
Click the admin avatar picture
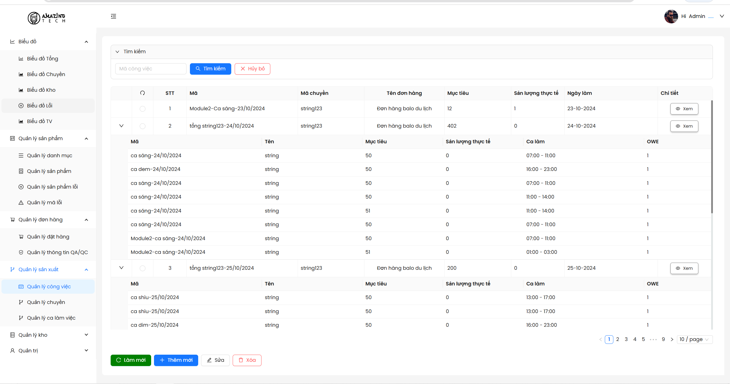(x=671, y=17)
